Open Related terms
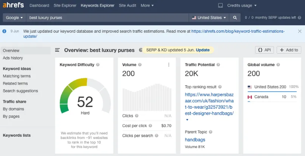This screenshot has height=156, width=305. coord(16,83)
